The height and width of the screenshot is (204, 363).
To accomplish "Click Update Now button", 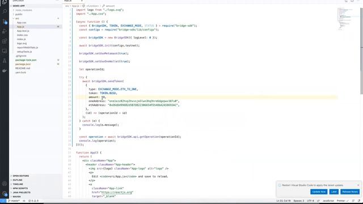I will pyautogui.click(x=319, y=192).
